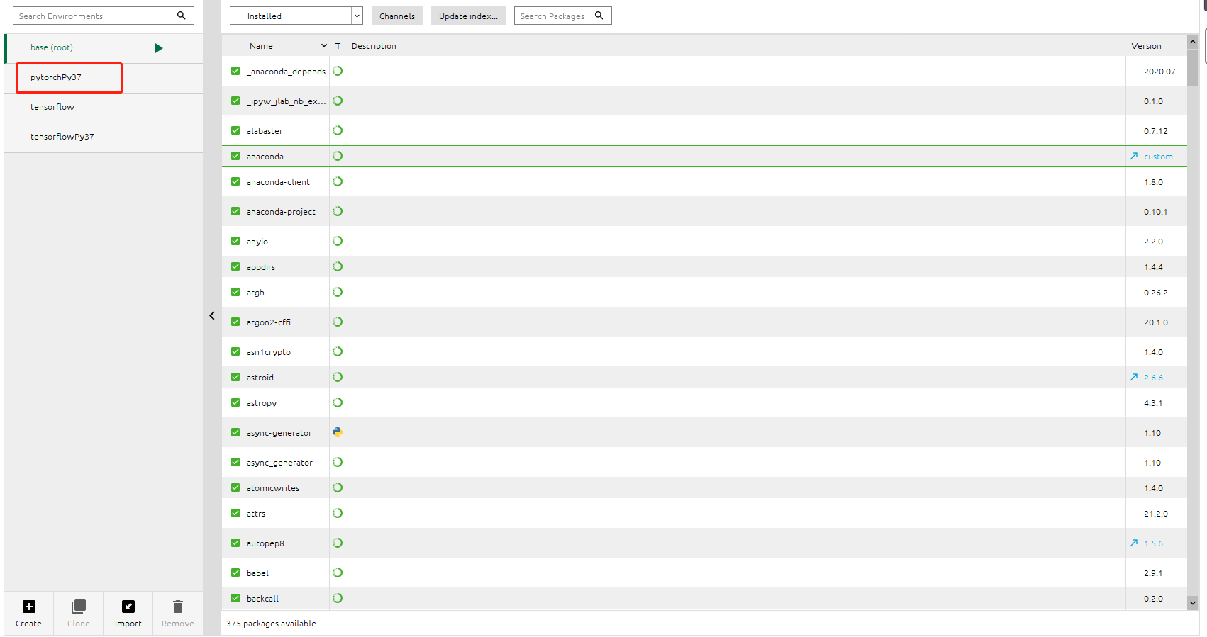Screen dimensions: 1207x637
Task: Click the conda type icon for attrs
Action: [x=338, y=513]
